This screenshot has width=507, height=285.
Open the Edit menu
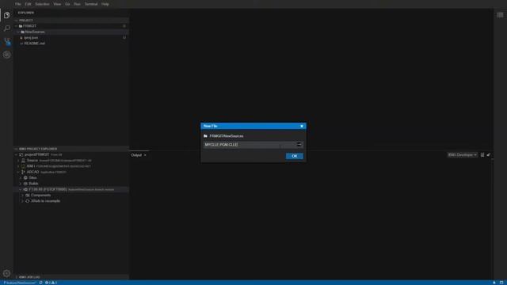coord(29,4)
